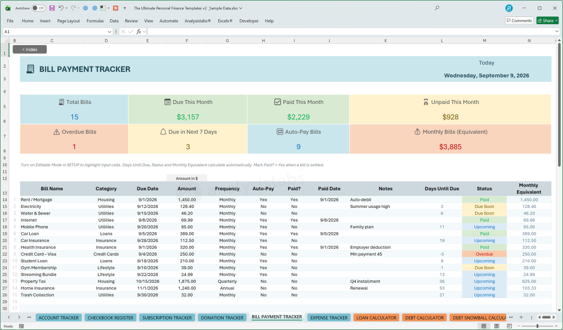Open the Search magnifier in the title bar
The width and height of the screenshot is (563, 330).
(437, 8)
